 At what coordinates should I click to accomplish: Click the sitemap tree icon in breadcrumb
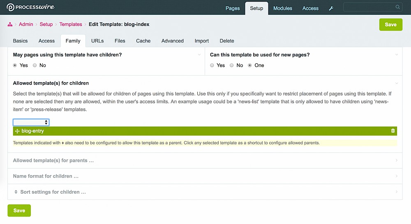coord(10,25)
